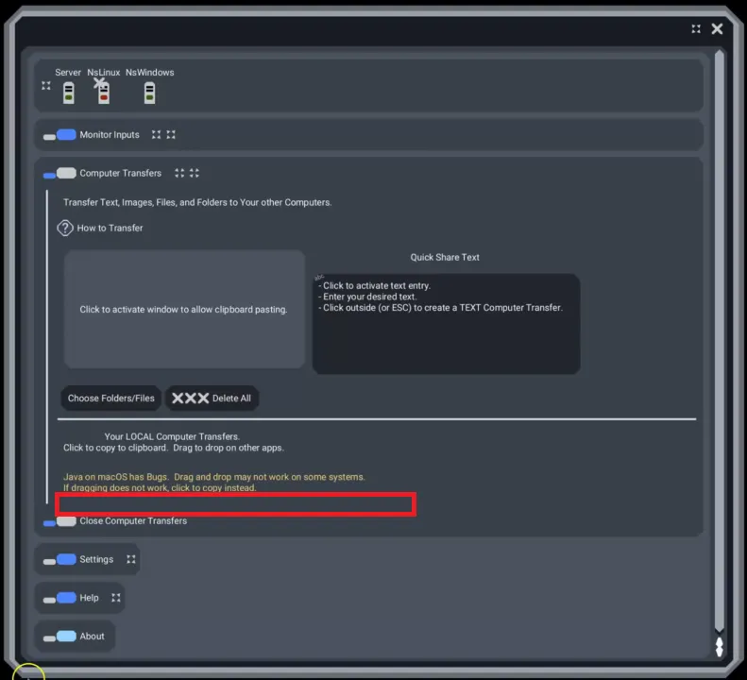Click first collapse icon beside Computer Transfers
The image size is (747, 680).
click(179, 173)
